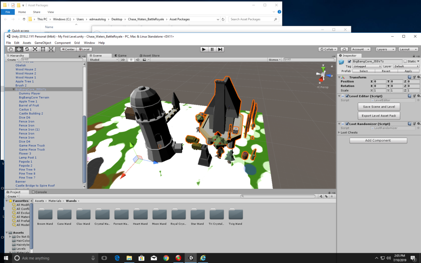Click the prefab Select button
The width and height of the screenshot is (421, 263).
coord(364,71)
